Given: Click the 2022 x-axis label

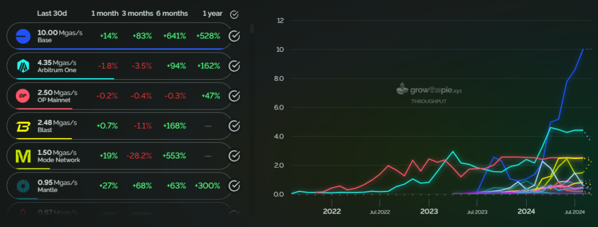Looking at the screenshot, I should [332, 211].
